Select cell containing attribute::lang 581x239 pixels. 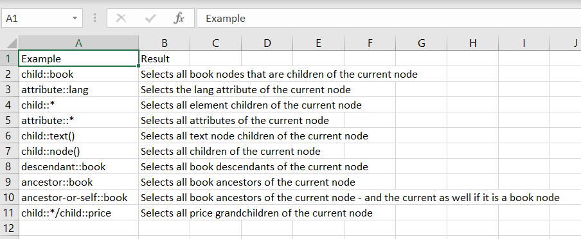pos(78,90)
